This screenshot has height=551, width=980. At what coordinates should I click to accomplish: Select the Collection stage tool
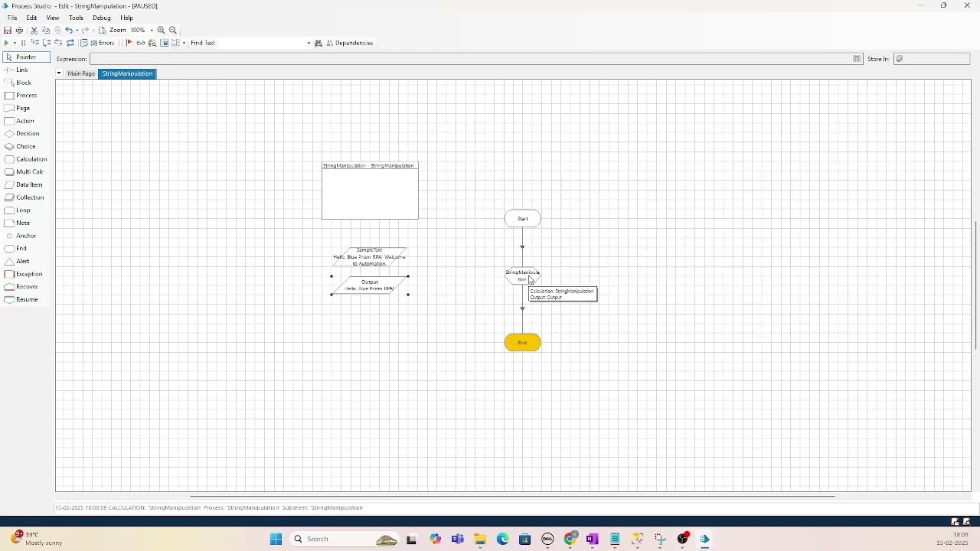26,197
